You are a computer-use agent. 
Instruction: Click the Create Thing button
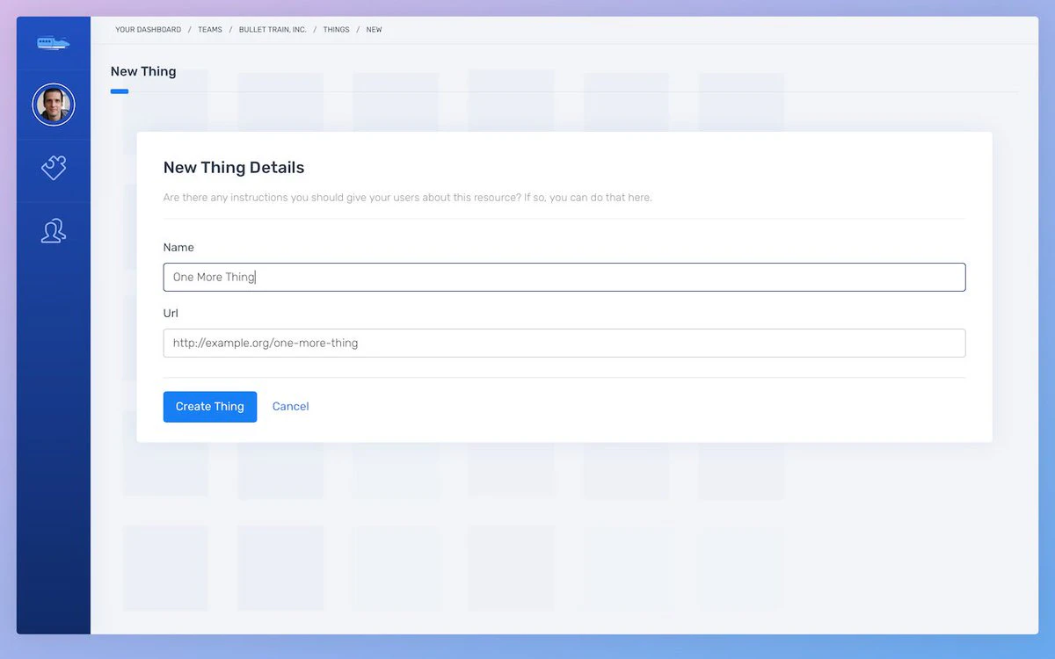point(210,407)
